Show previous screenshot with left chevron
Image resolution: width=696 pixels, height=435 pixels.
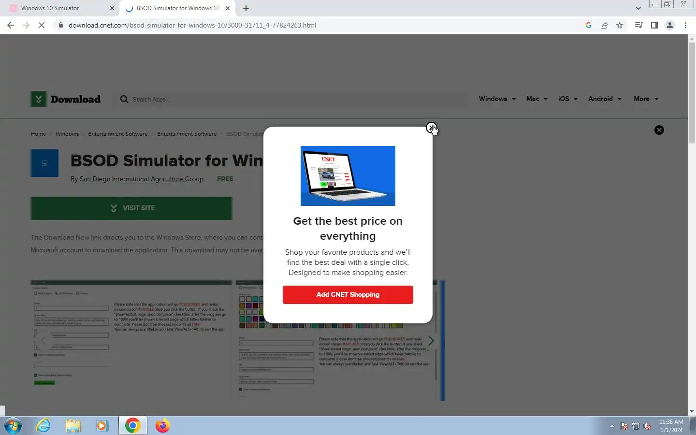click(43, 341)
